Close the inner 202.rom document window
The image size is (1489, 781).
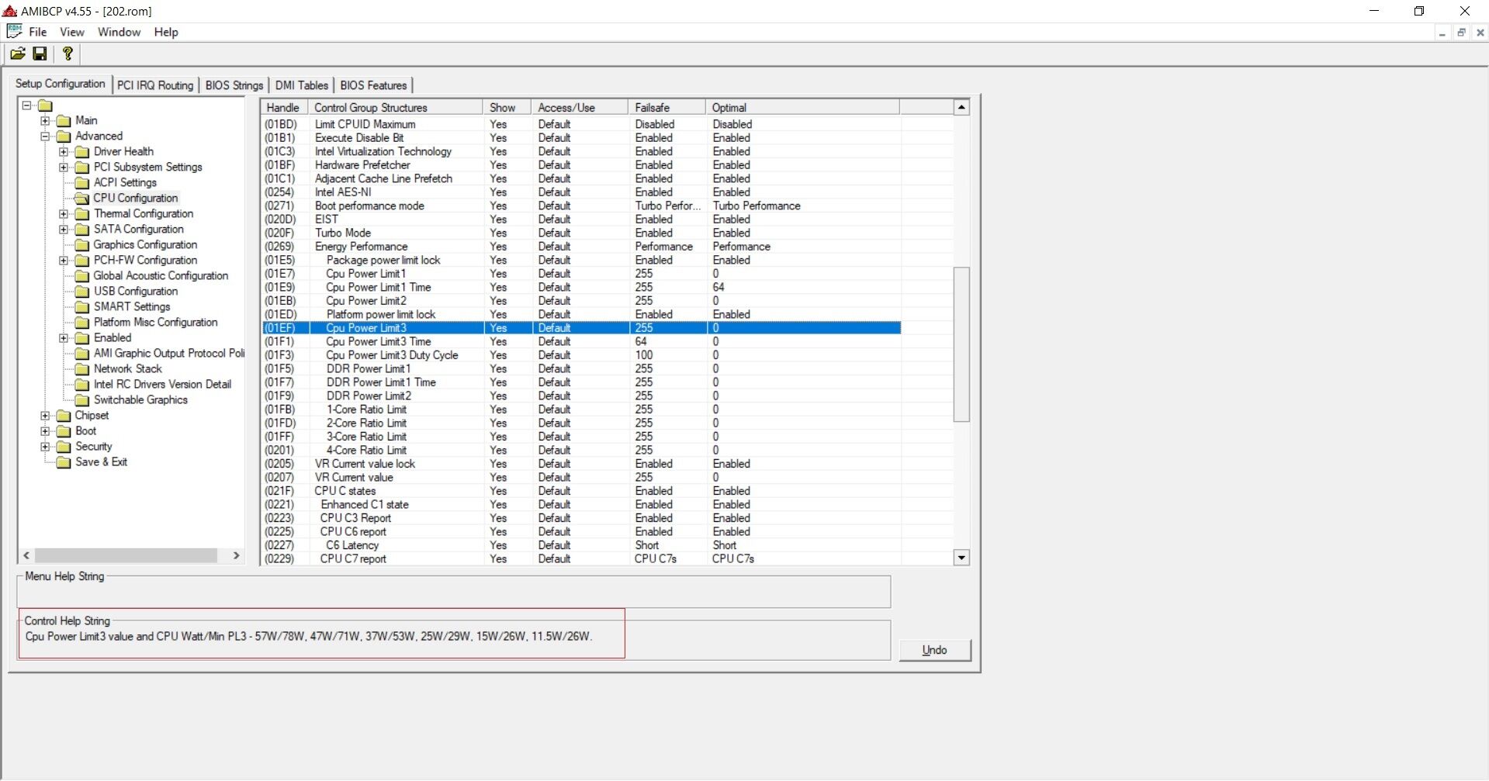(x=1480, y=33)
